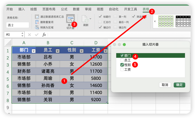195x118 pixels.
Task: Enable the 汇总行 total row checkbox
Action: (100, 22)
